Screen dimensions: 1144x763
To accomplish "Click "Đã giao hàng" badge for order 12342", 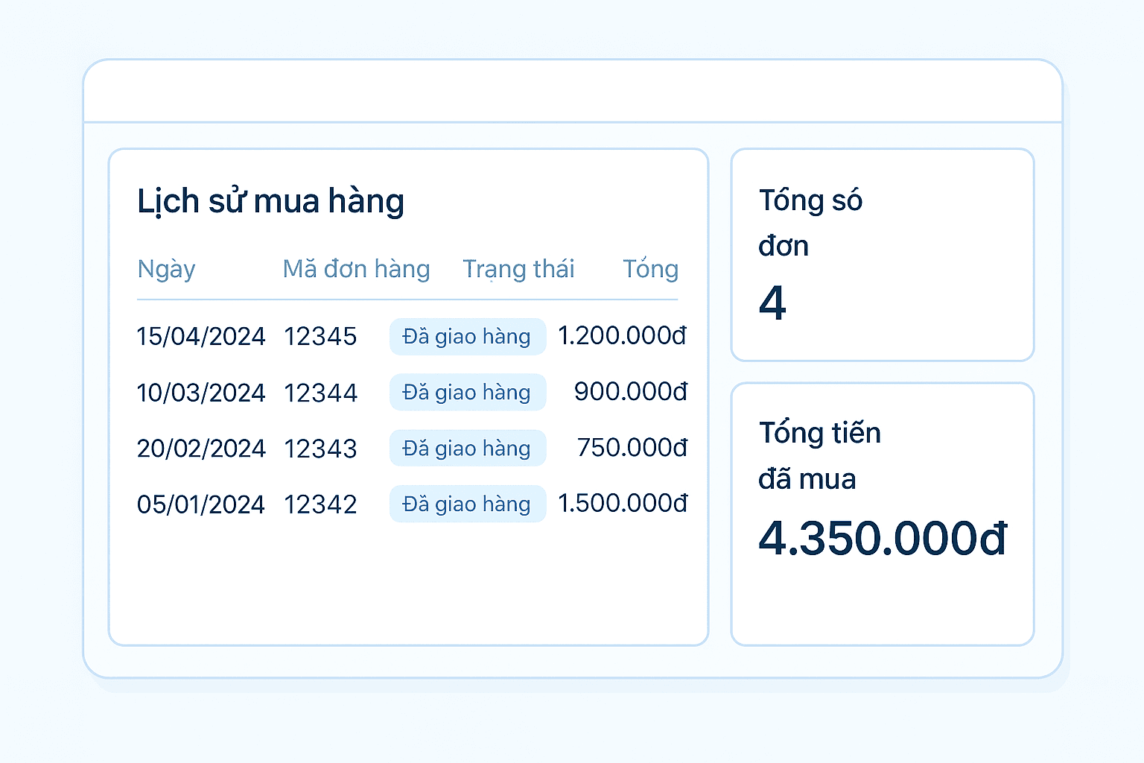I will [467, 504].
